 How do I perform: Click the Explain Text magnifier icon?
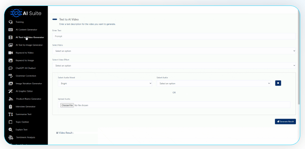pos(11,130)
